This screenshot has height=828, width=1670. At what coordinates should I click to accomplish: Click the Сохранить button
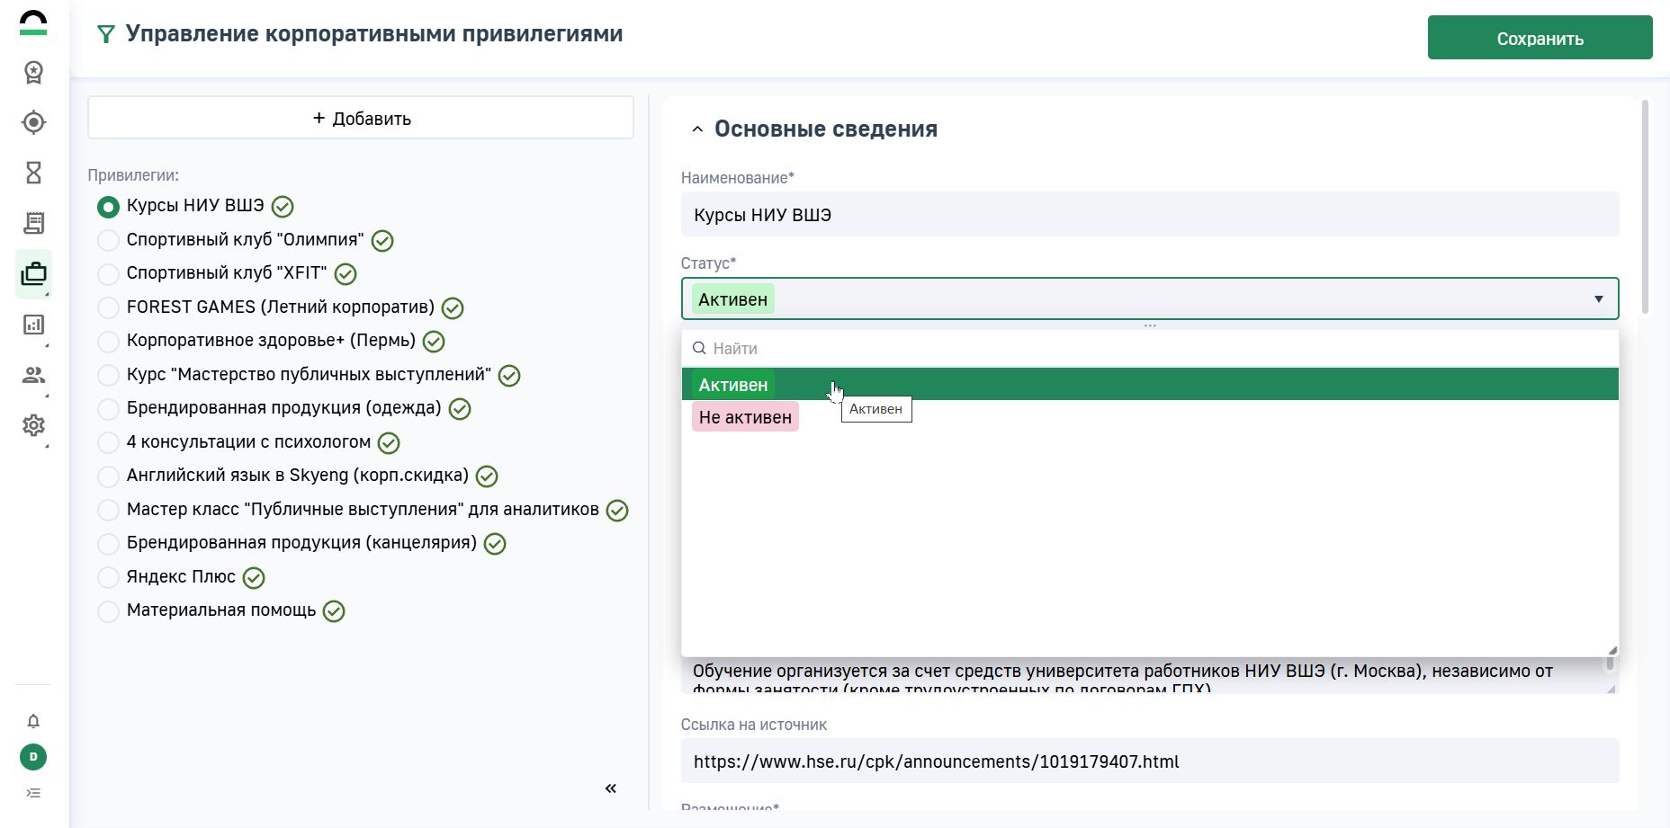1540,38
